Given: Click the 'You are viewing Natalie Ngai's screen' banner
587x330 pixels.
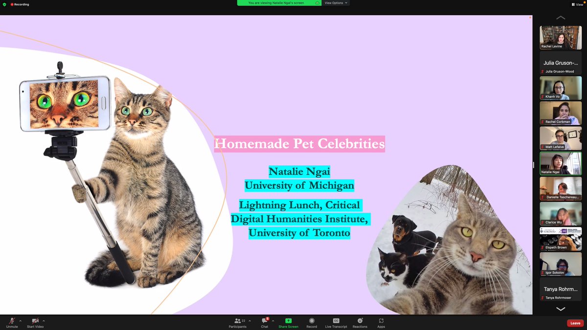Looking at the screenshot, I should click(279, 2).
